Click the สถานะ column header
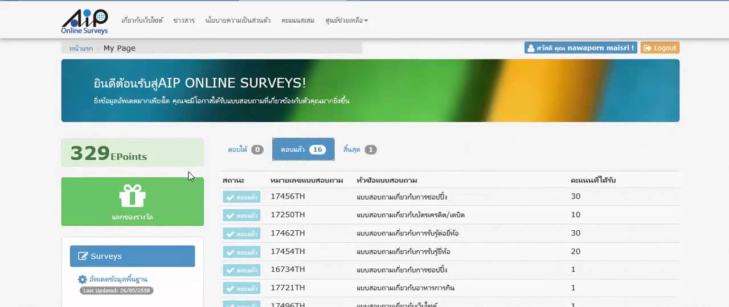 pyautogui.click(x=234, y=180)
